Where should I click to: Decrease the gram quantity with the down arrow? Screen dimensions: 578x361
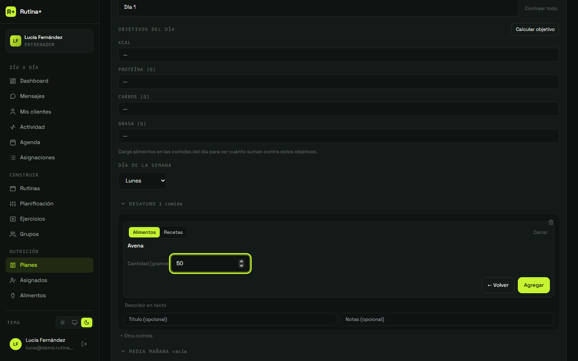click(241, 266)
